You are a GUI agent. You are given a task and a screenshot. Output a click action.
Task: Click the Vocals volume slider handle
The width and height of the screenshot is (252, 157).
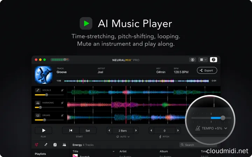(x=47, y=95)
